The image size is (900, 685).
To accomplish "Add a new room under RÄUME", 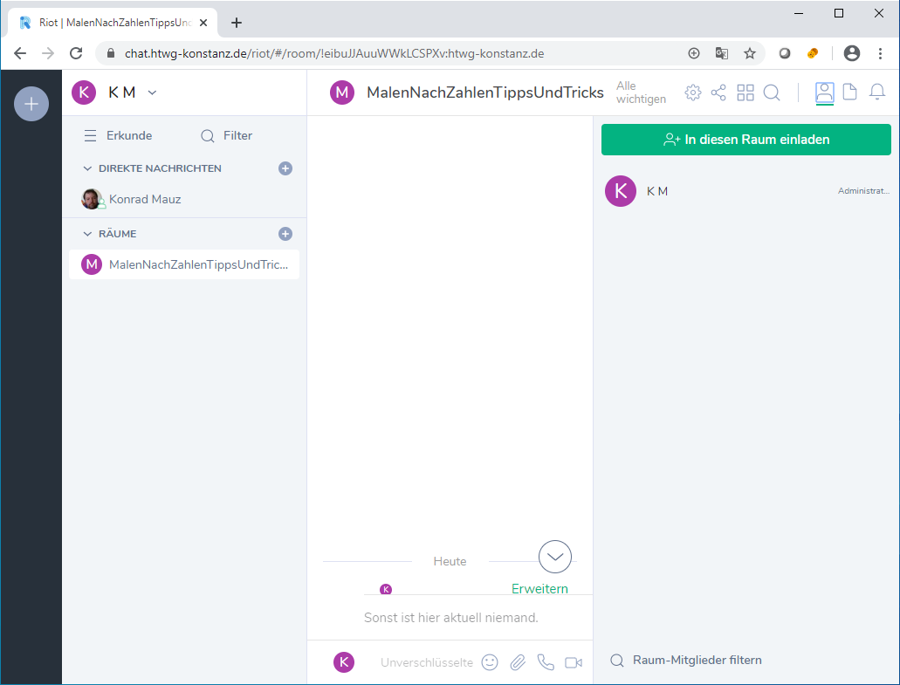I will (285, 234).
